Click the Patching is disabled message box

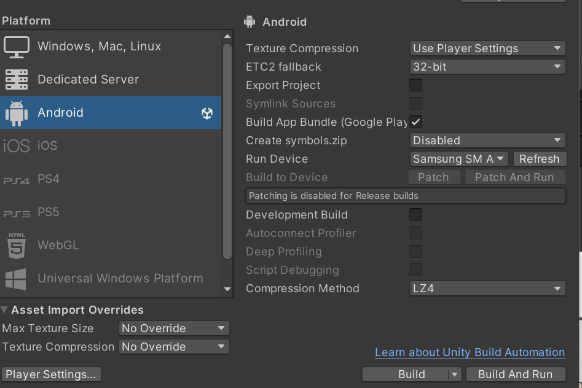coord(406,196)
